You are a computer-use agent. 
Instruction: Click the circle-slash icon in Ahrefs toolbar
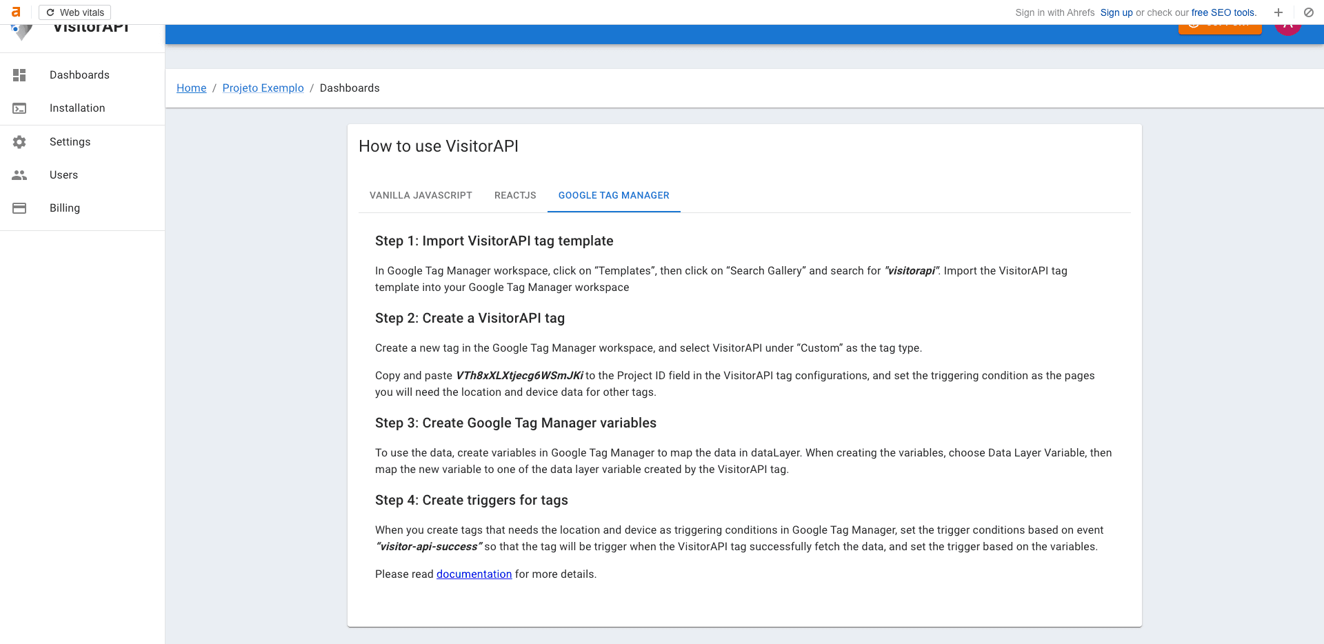point(1308,12)
